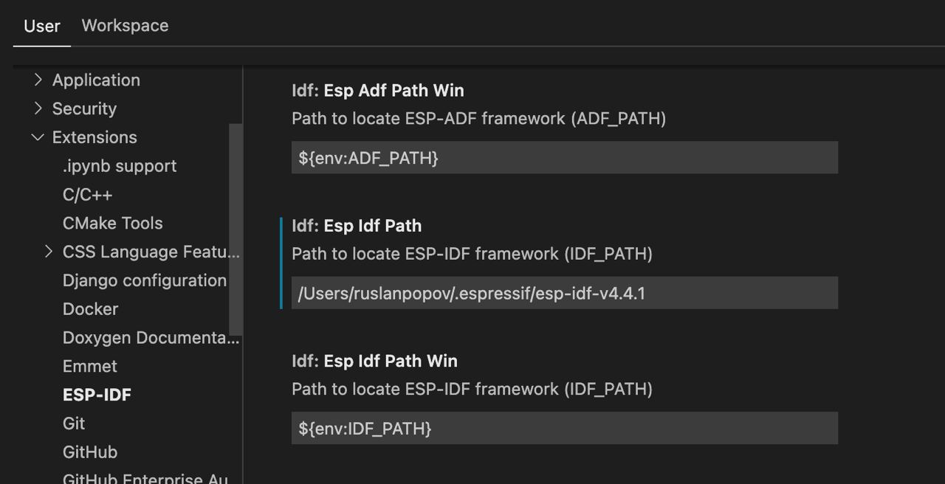Select the User settings tab
The width and height of the screenshot is (945, 484).
tap(42, 26)
